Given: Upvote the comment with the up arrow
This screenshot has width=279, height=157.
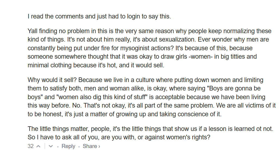Looking at the screenshot, I should tap(38, 146).
